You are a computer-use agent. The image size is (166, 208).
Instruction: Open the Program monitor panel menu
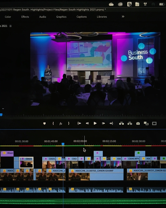point(10,26)
